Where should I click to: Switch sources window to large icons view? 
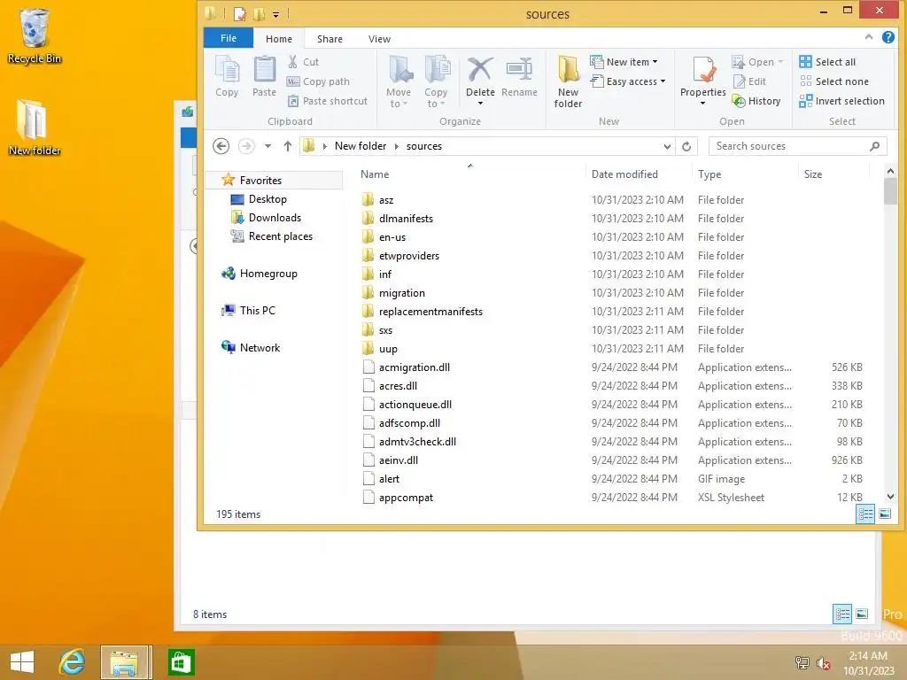(885, 514)
